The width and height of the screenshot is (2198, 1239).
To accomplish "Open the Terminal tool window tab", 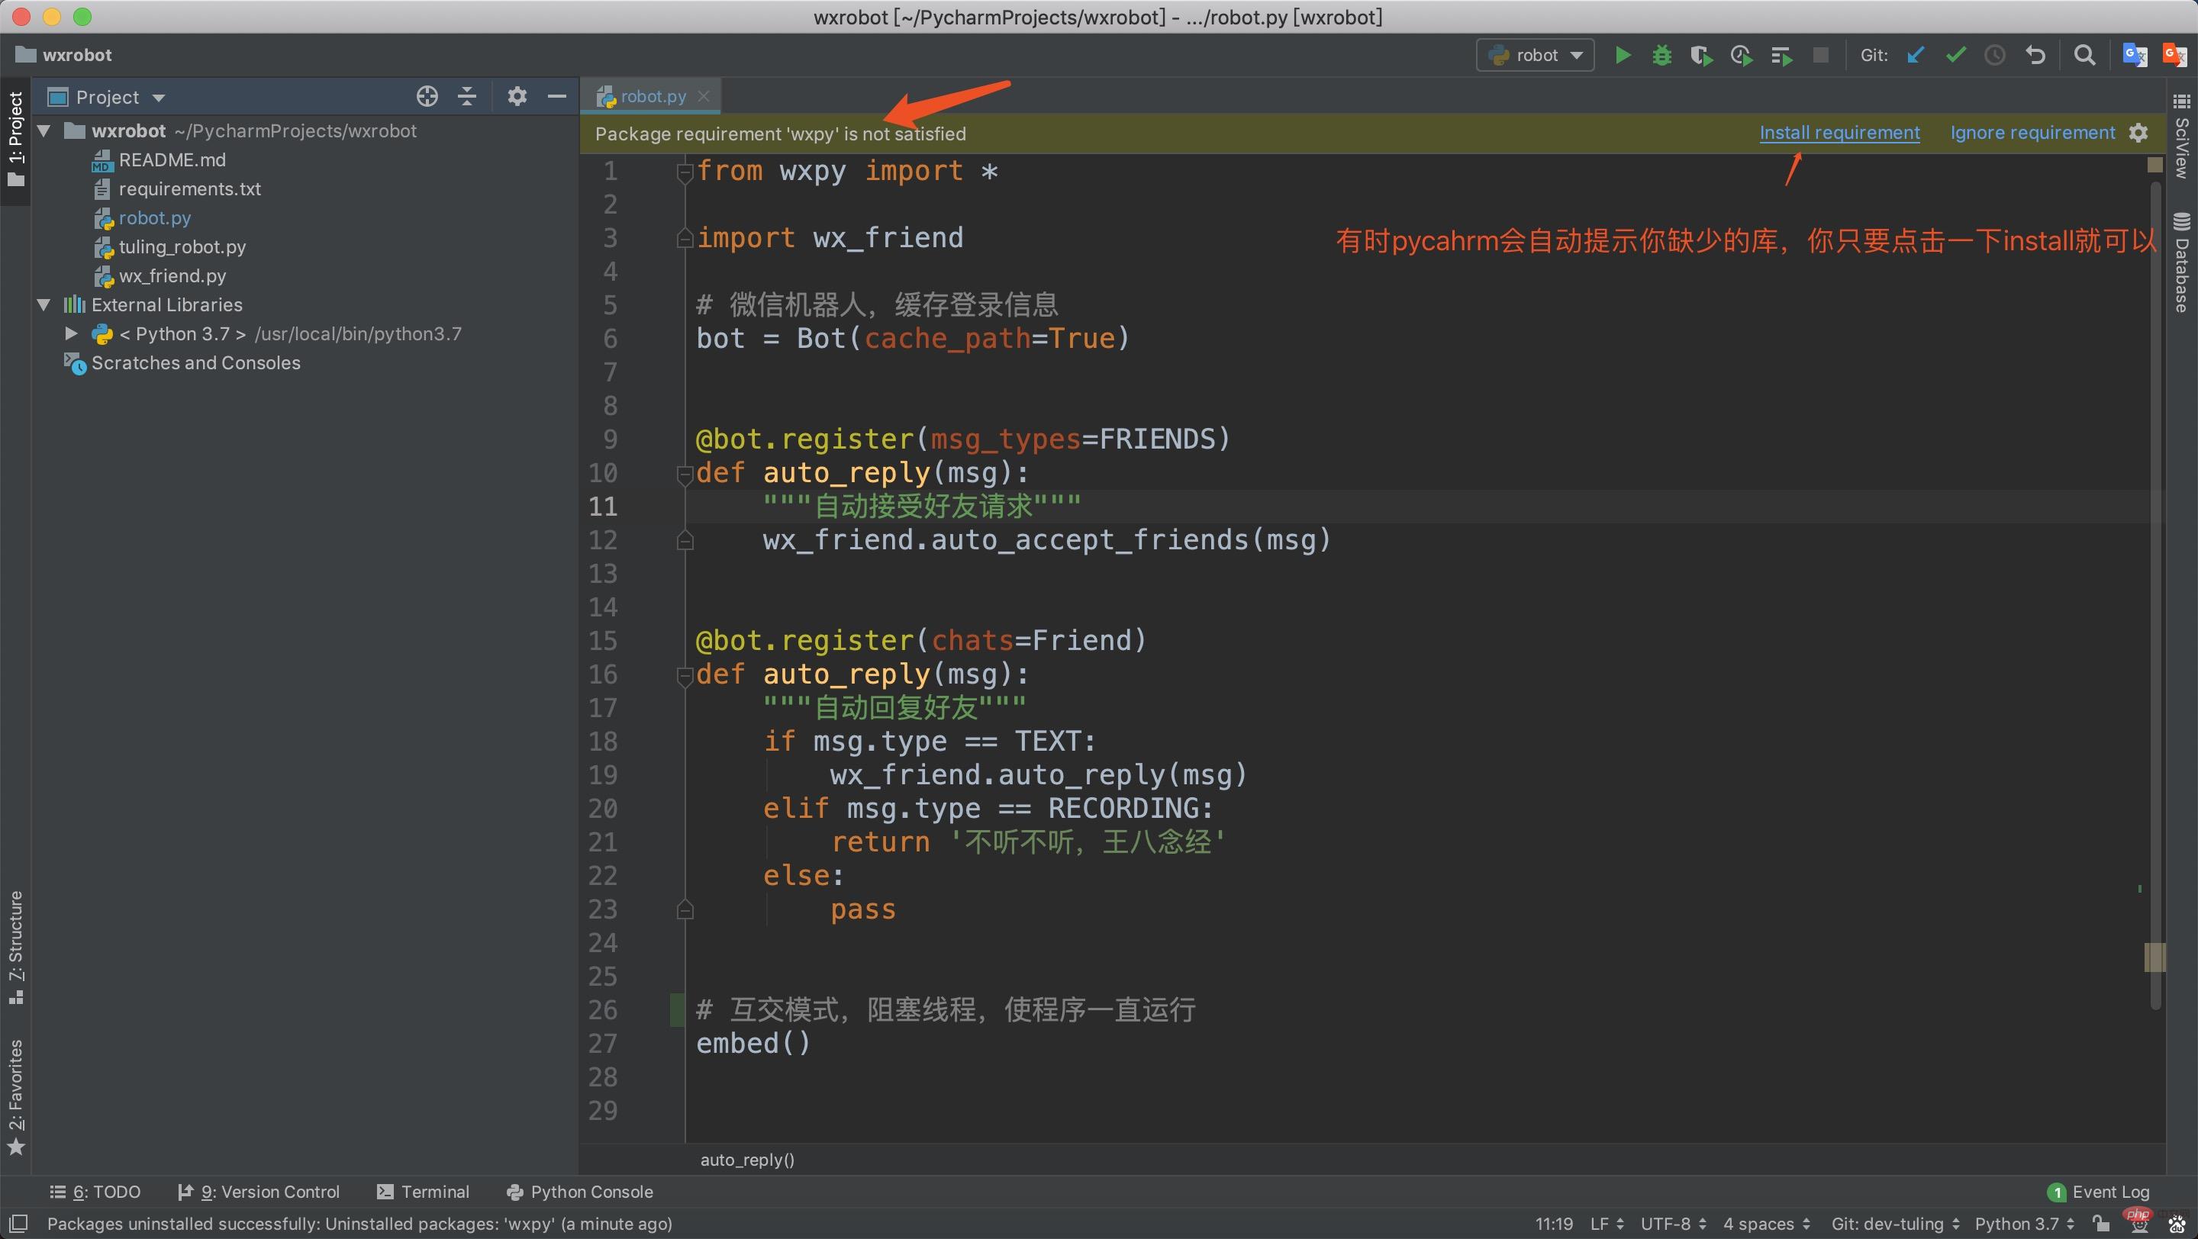I will point(424,1191).
